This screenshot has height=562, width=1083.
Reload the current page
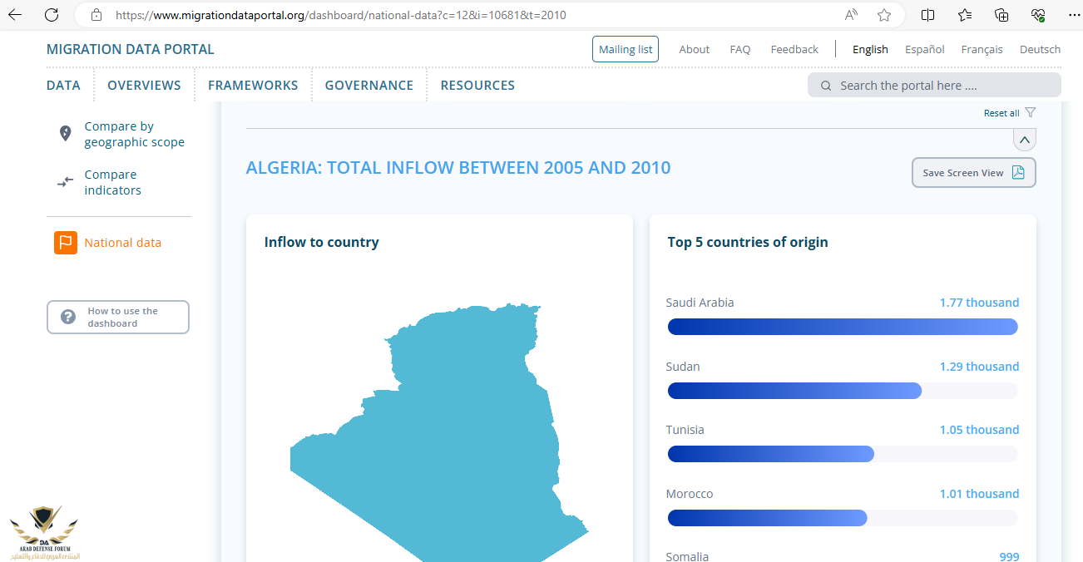(x=52, y=15)
